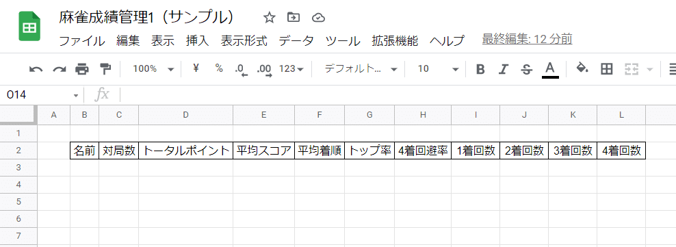This screenshot has width=676, height=247.
Task: Click the move to folder icon
Action: pos(293,18)
